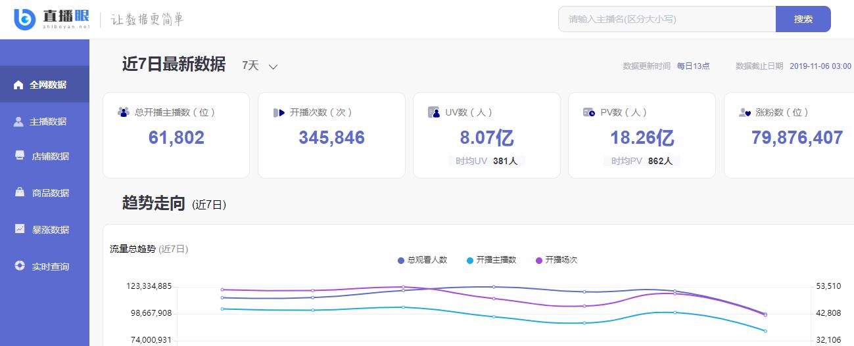Click the 18.26亿 value
Image resolution: width=854 pixels, height=346 pixels.
[x=642, y=138]
